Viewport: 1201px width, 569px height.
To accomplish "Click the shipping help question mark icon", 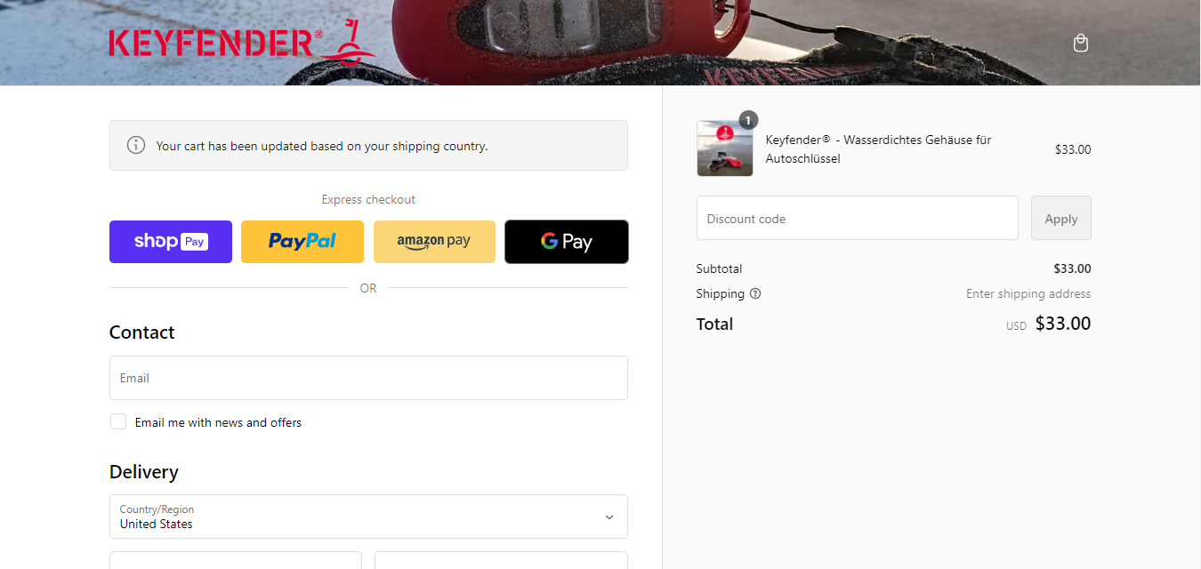I will point(755,293).
